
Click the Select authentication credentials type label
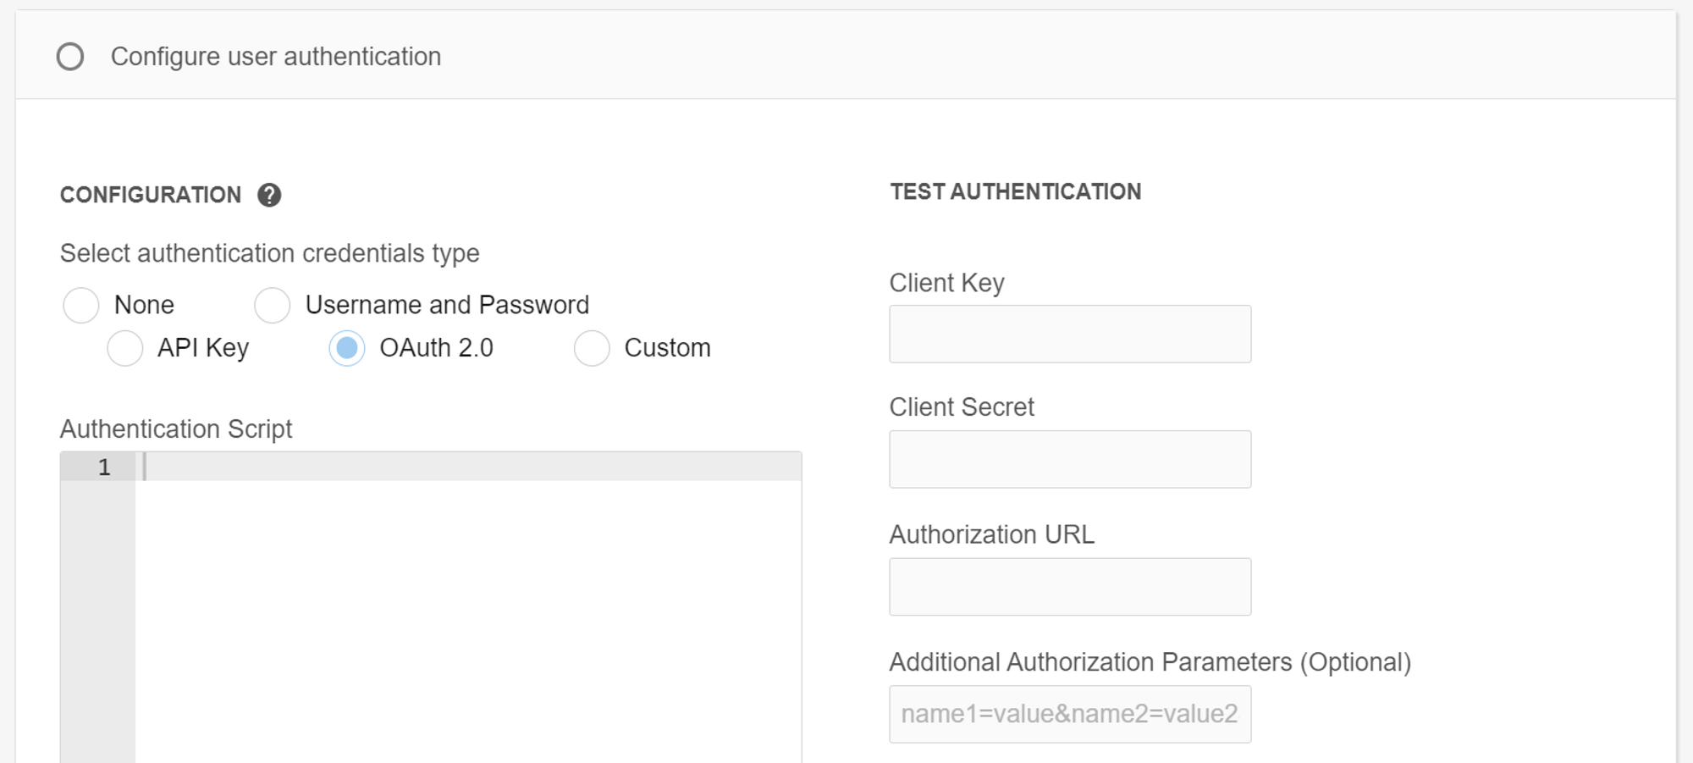coord(270,253)
